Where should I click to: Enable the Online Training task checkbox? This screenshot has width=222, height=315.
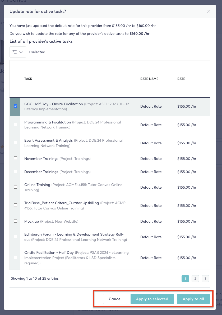(15, 187)
